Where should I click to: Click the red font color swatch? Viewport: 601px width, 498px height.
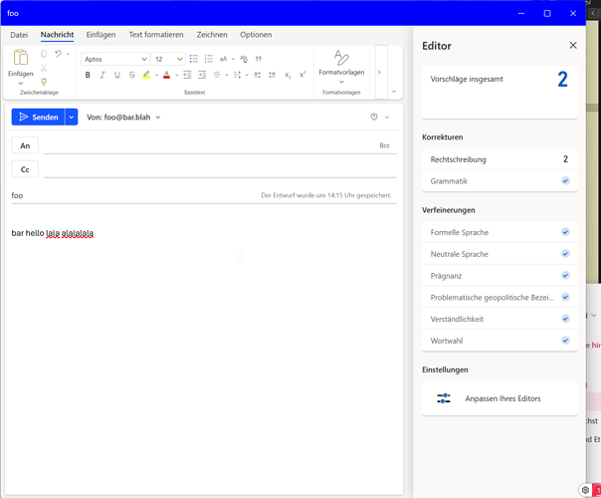pos(166,75)
